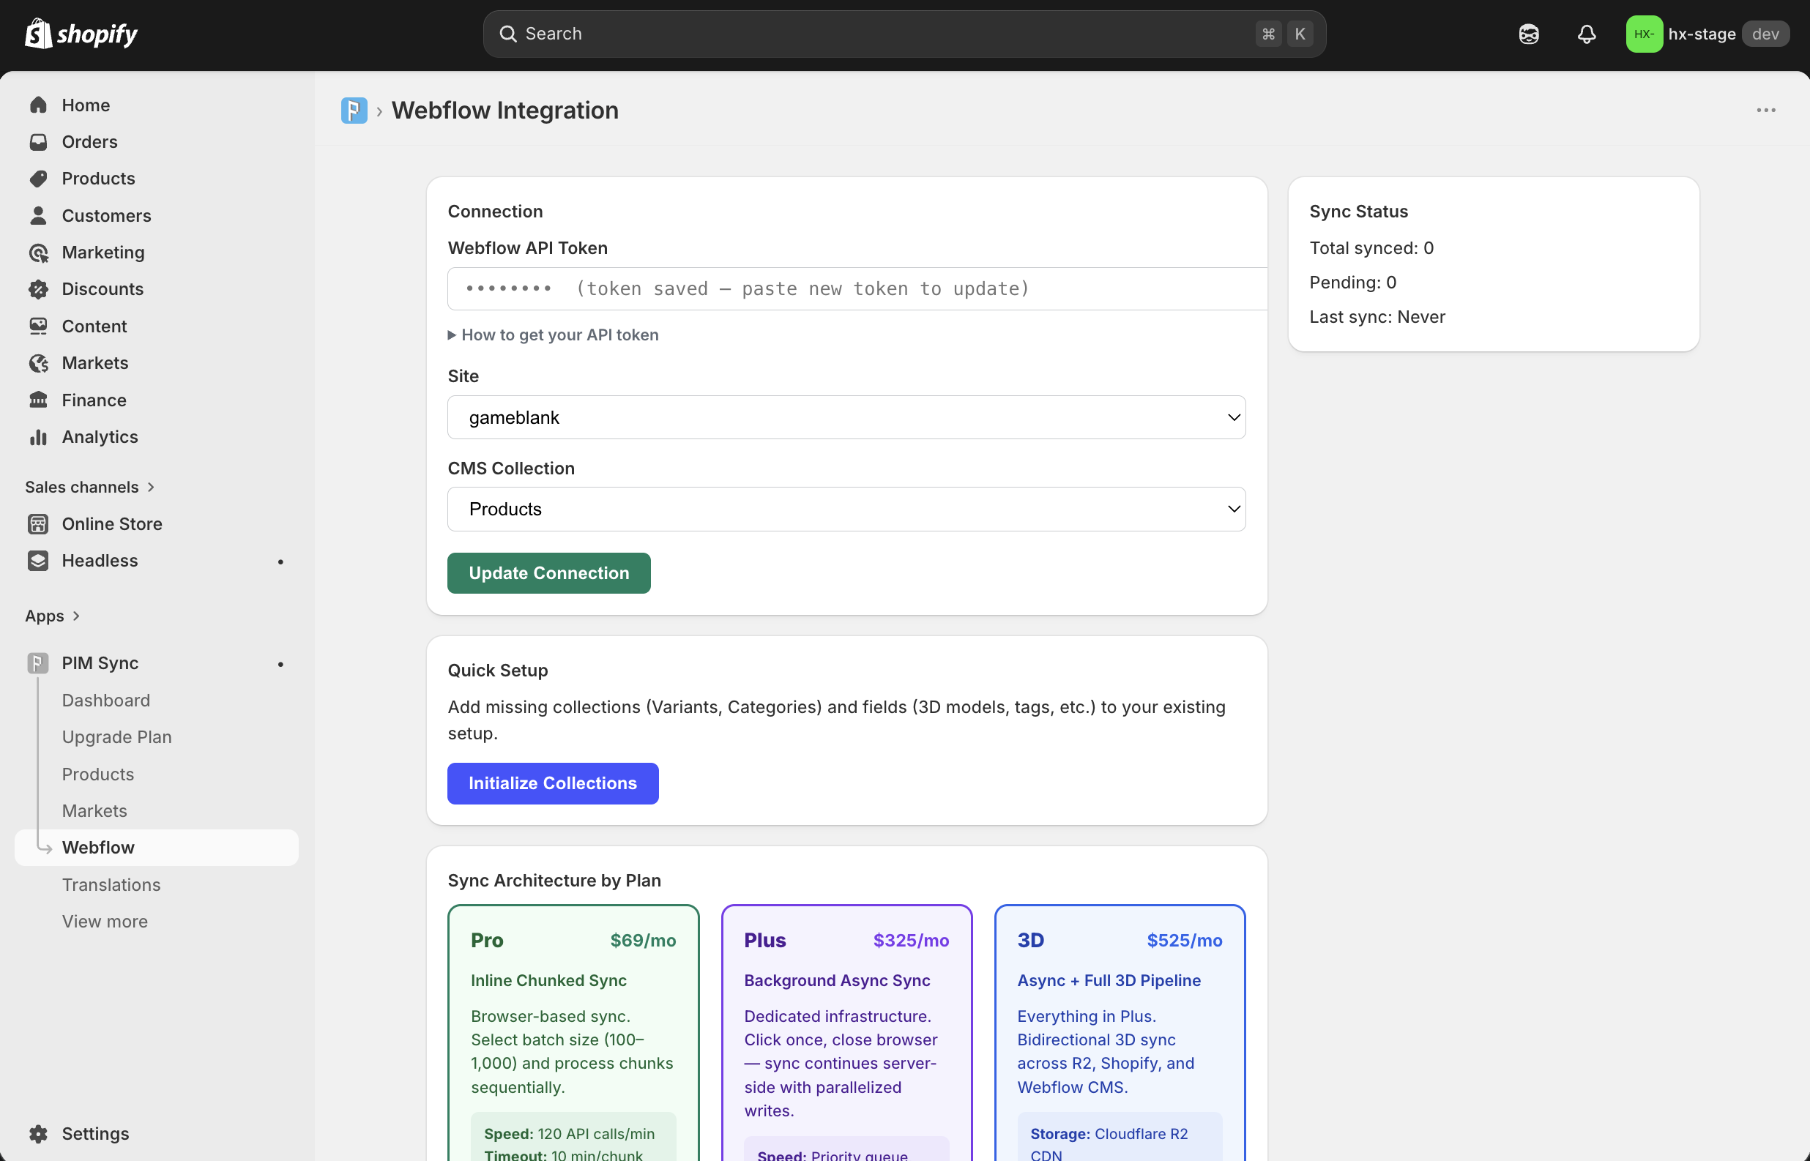Click the Products tag icon

(39, 179)
